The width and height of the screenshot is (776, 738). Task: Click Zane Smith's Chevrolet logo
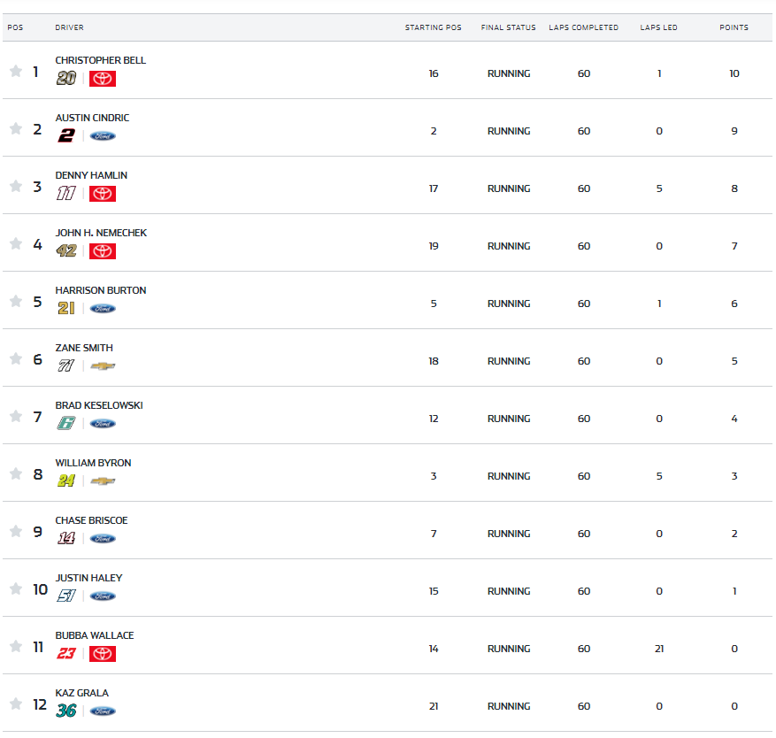(x=103, y=366)
